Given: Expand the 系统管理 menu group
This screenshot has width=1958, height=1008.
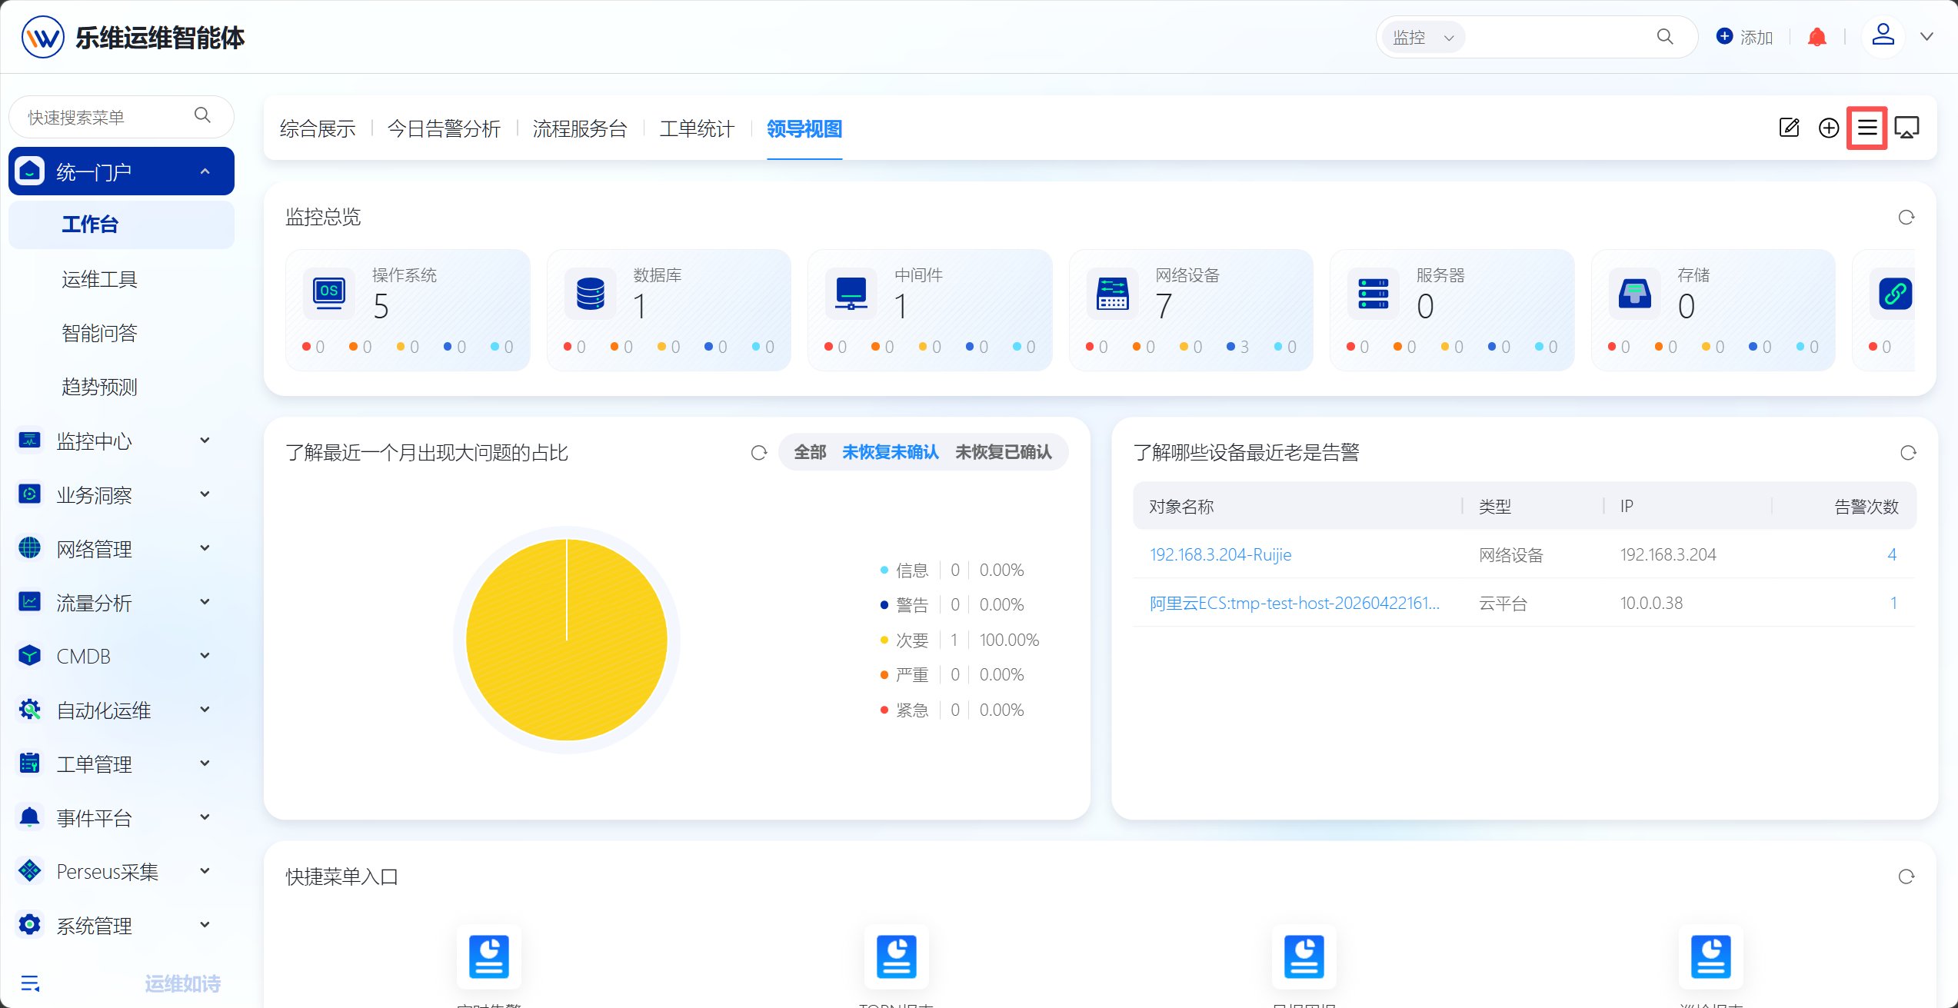Looking at the screenshot, I should 122,925.
